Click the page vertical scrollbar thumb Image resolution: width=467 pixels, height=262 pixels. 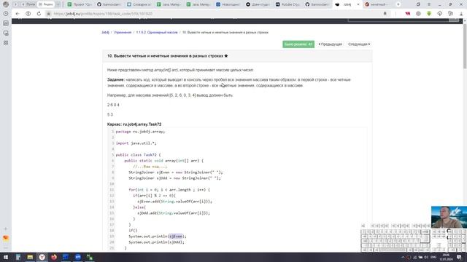(465, 46)
